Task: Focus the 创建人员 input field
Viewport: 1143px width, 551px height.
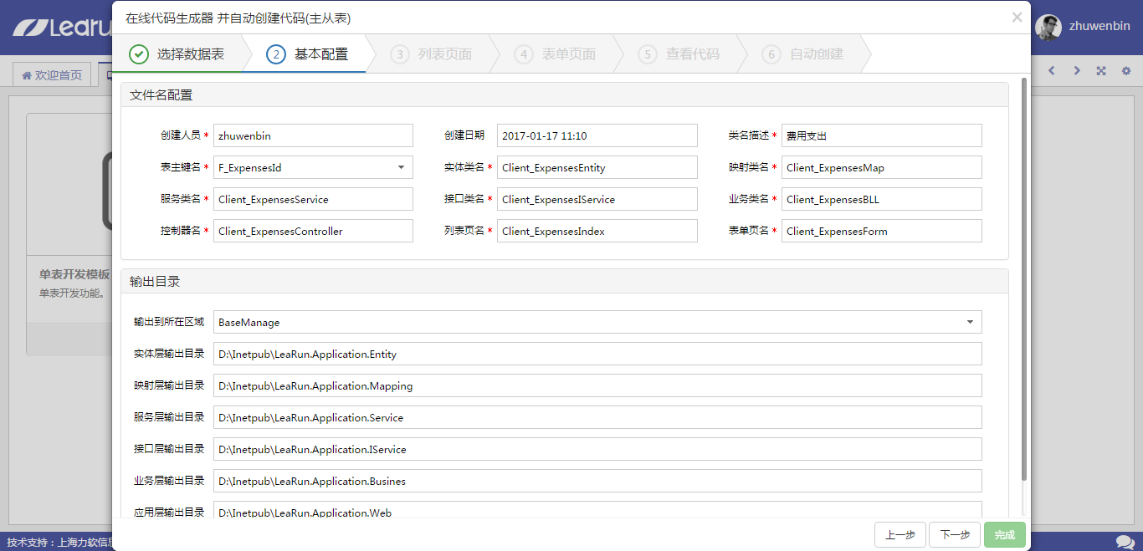Action: click(x=313, y=135)
